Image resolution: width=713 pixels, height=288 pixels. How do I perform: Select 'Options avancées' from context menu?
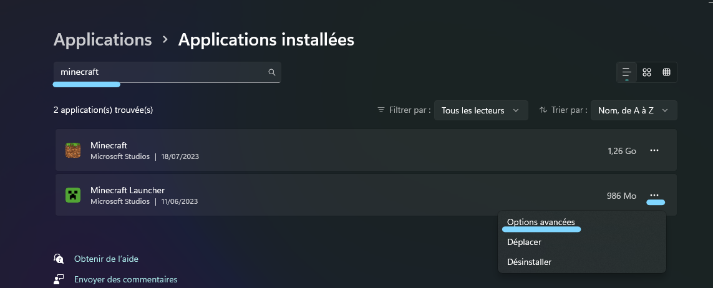(x=541, y=222)
